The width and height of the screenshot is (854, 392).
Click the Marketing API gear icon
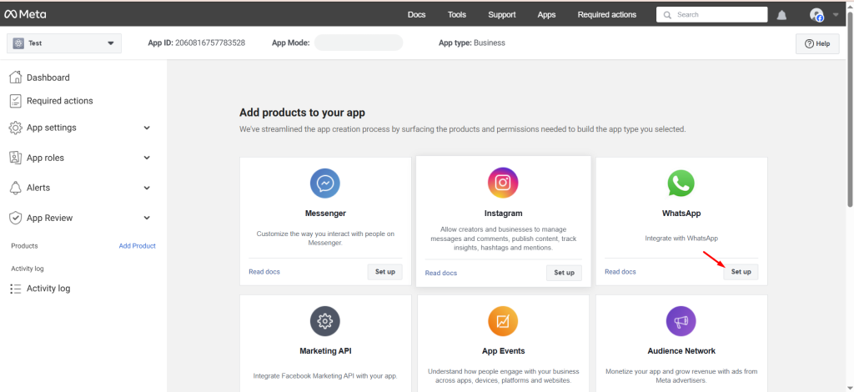[x=325, y=321]
